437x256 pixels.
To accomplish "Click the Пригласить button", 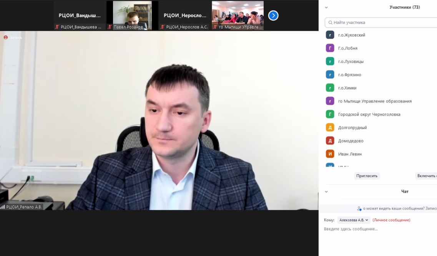I will click(367, 176).
